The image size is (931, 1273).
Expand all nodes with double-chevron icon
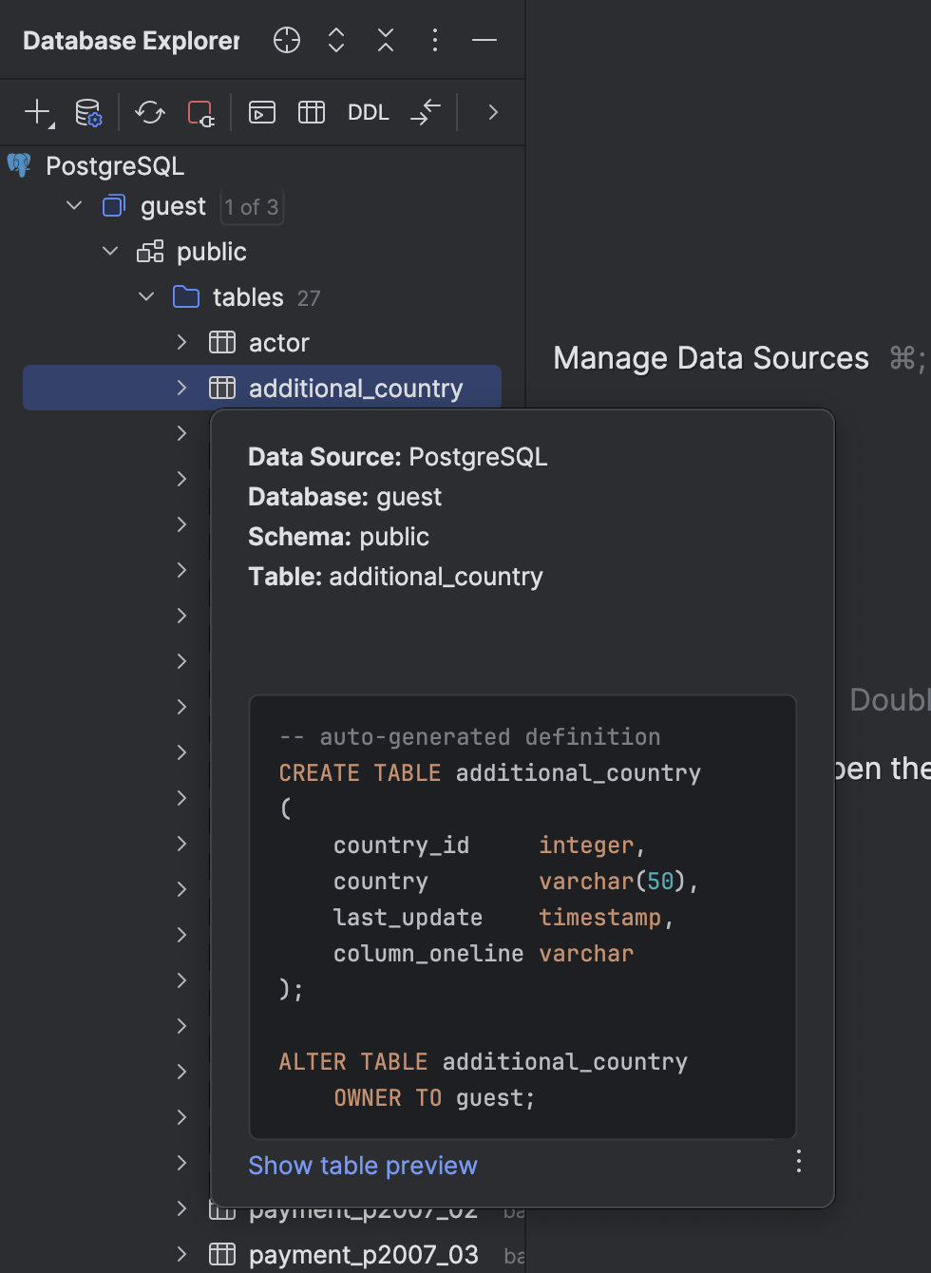(x=335, y=40)
